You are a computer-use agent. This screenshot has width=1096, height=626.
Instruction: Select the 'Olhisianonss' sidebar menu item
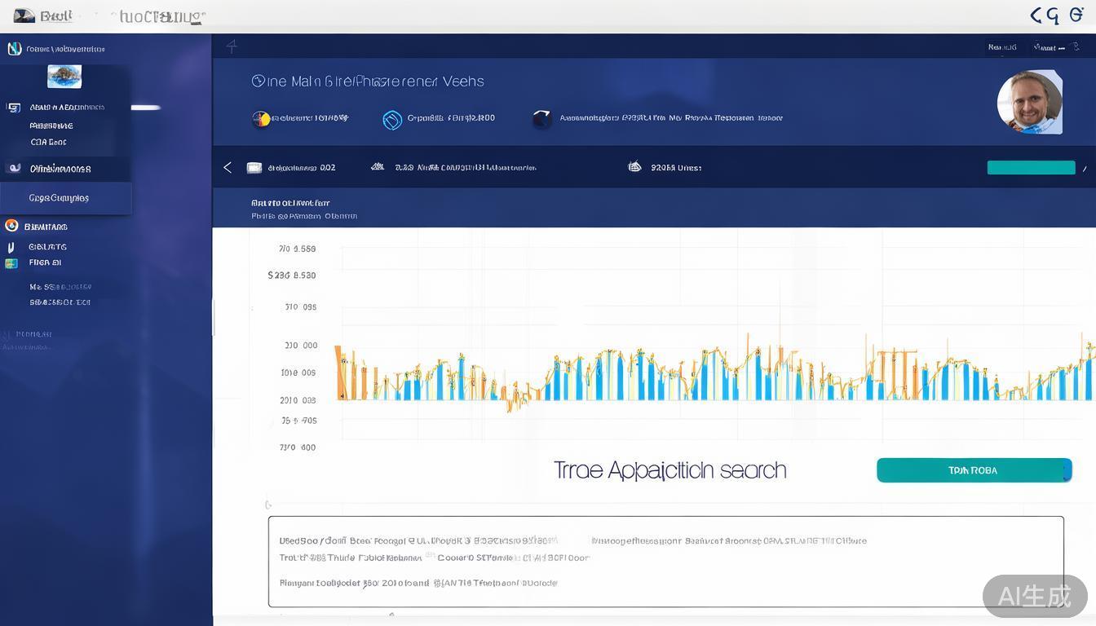tap(60, 169)
